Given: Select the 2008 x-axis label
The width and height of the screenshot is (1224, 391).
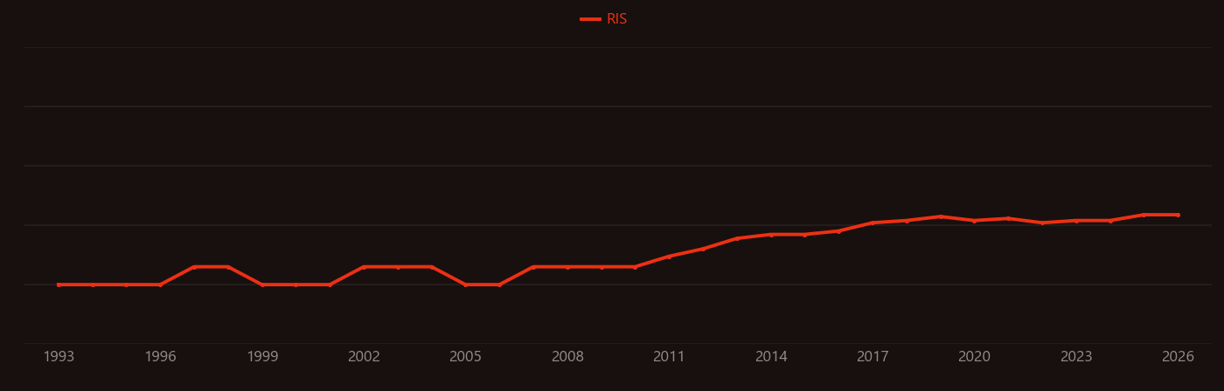Looking at the screenshot, I should tap(567, 357).
